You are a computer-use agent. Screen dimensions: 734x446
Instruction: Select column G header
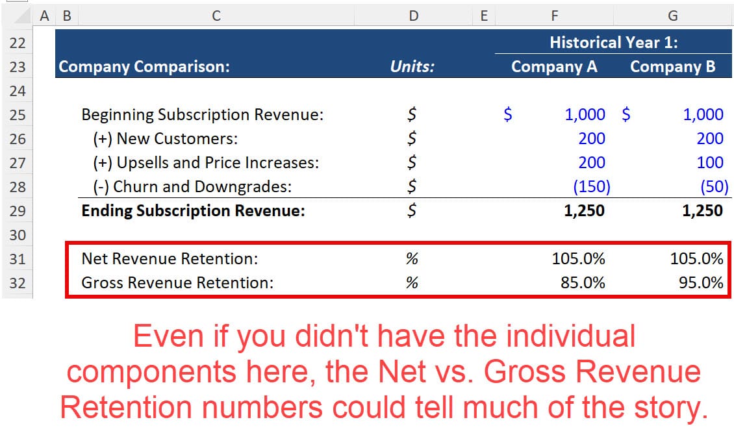click(672, 15)
